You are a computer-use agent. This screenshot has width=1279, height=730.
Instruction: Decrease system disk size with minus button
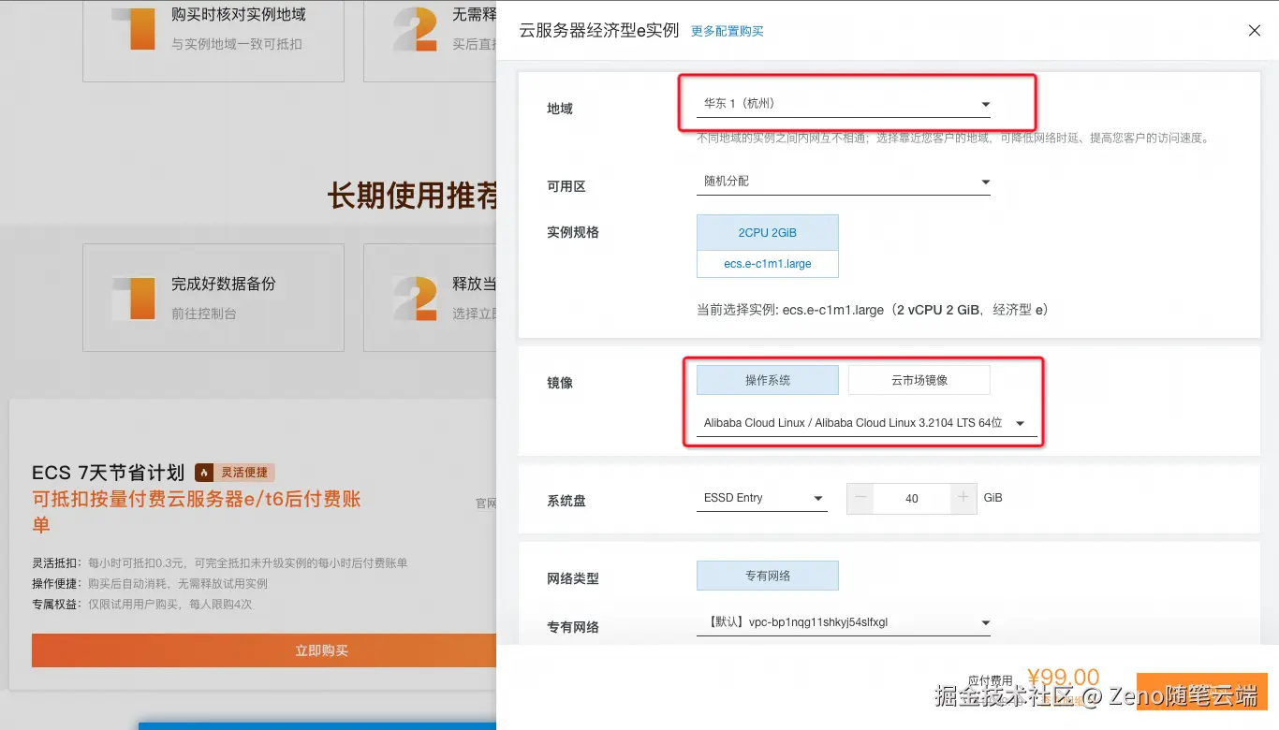click(861, 499)
